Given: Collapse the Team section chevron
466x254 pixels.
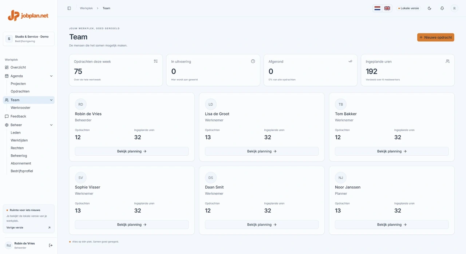Looking at the screenshot, I should [51, 100].
